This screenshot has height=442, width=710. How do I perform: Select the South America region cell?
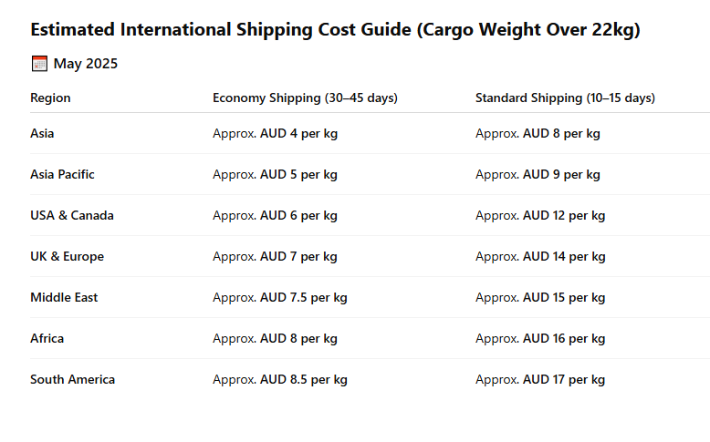click(x=72, y=379)
